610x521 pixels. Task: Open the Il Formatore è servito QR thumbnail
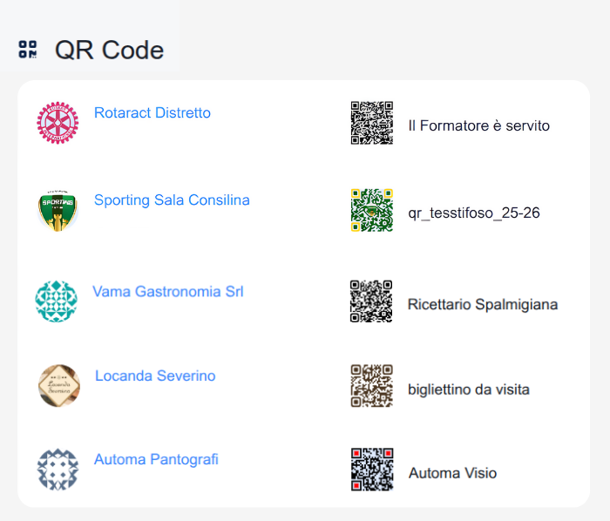[372, 123]
